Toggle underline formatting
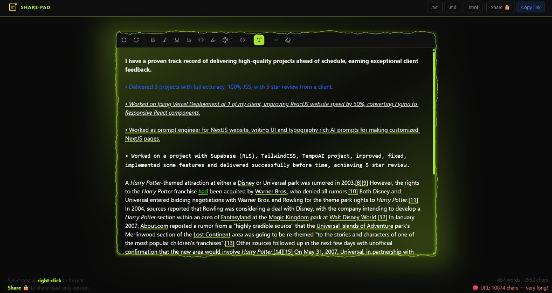The height and width of the screenshot is (293, 552). coord(176,40)
